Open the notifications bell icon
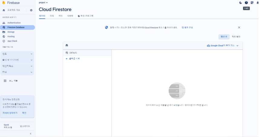The height and width of the screenshot is (137, 260). 258,3
